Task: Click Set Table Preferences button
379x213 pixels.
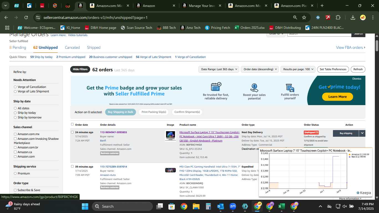Action: (333, 69)
